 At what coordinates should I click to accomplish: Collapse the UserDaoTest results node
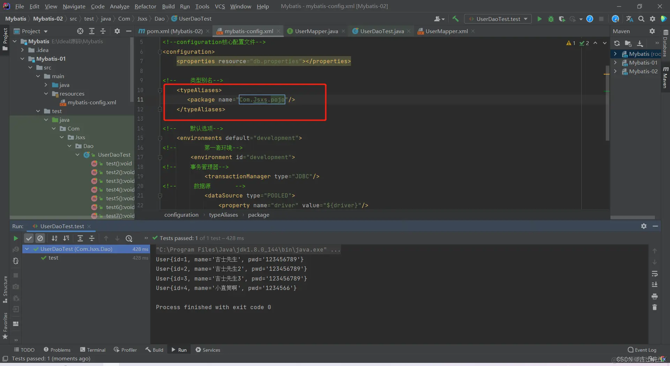tap(27, 249)
